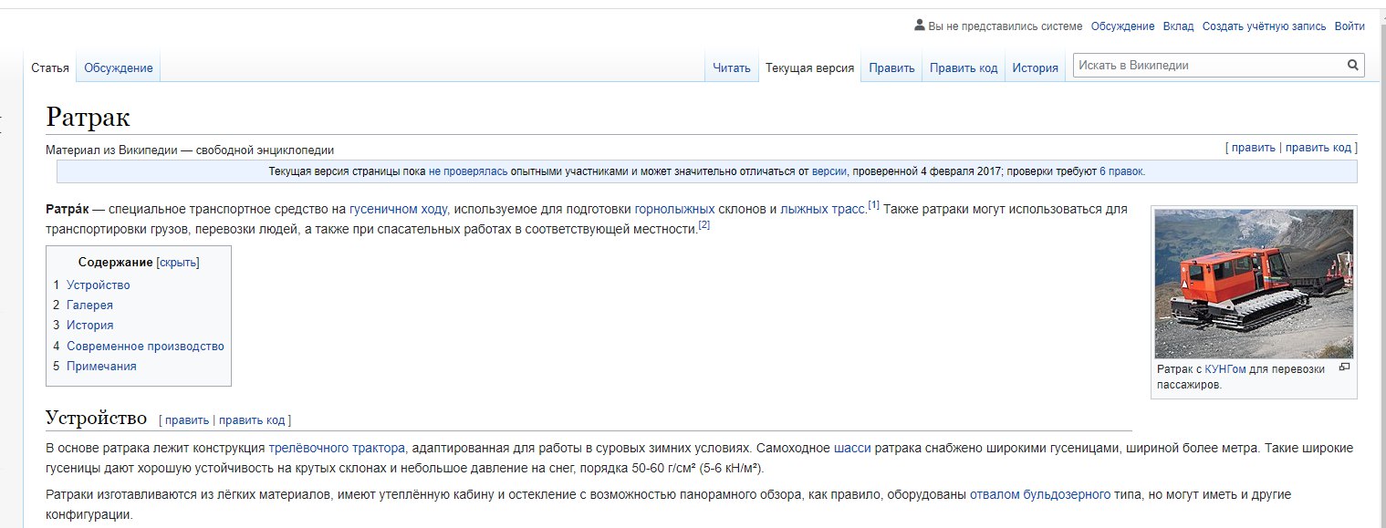This screenshot has width=1386, height=528.
Task: Open the Вклад link
Action: pyautogui.click(x=1178, y=26)
